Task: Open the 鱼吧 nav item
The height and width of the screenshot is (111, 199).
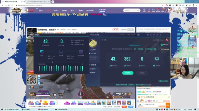Action: click(81, 10)
